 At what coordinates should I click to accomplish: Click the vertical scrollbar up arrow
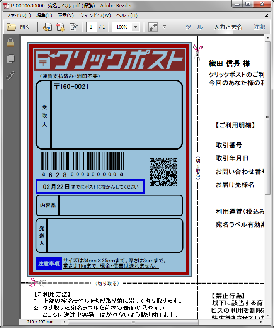click(x=267, y=38)
